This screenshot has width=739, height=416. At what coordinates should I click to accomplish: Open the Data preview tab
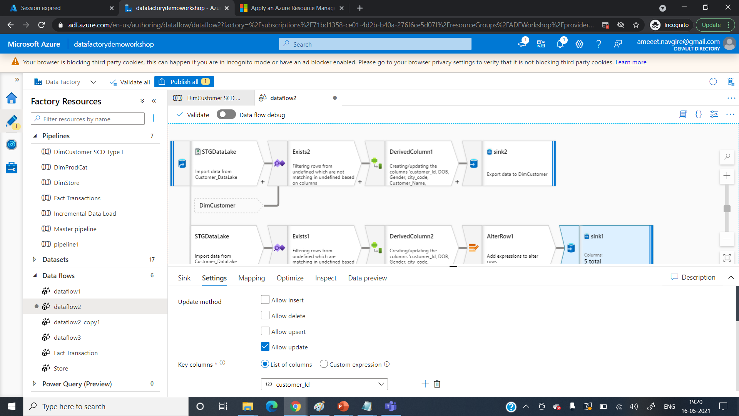pos(367,278)
